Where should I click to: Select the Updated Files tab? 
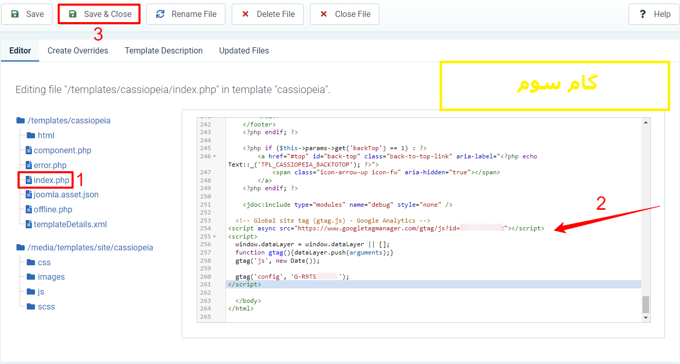244,51
